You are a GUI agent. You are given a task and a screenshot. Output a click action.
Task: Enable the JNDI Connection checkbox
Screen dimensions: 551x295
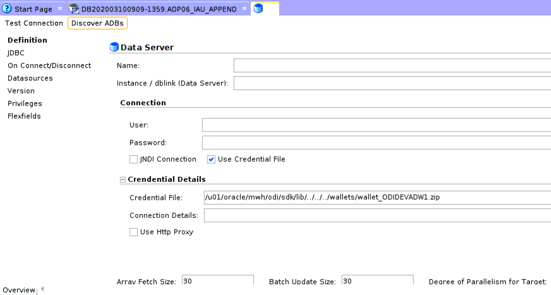tap(134, 159)
